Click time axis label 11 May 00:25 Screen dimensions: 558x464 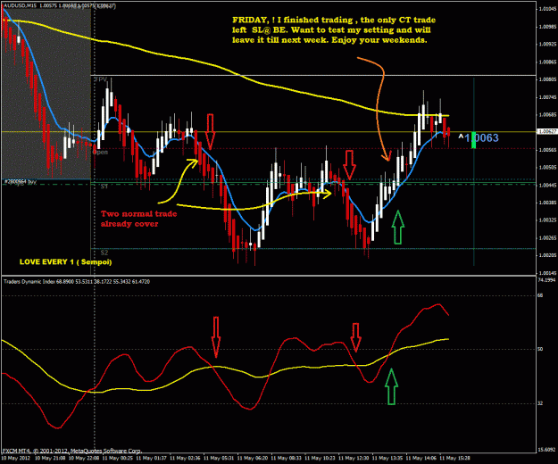click(118, 458)
